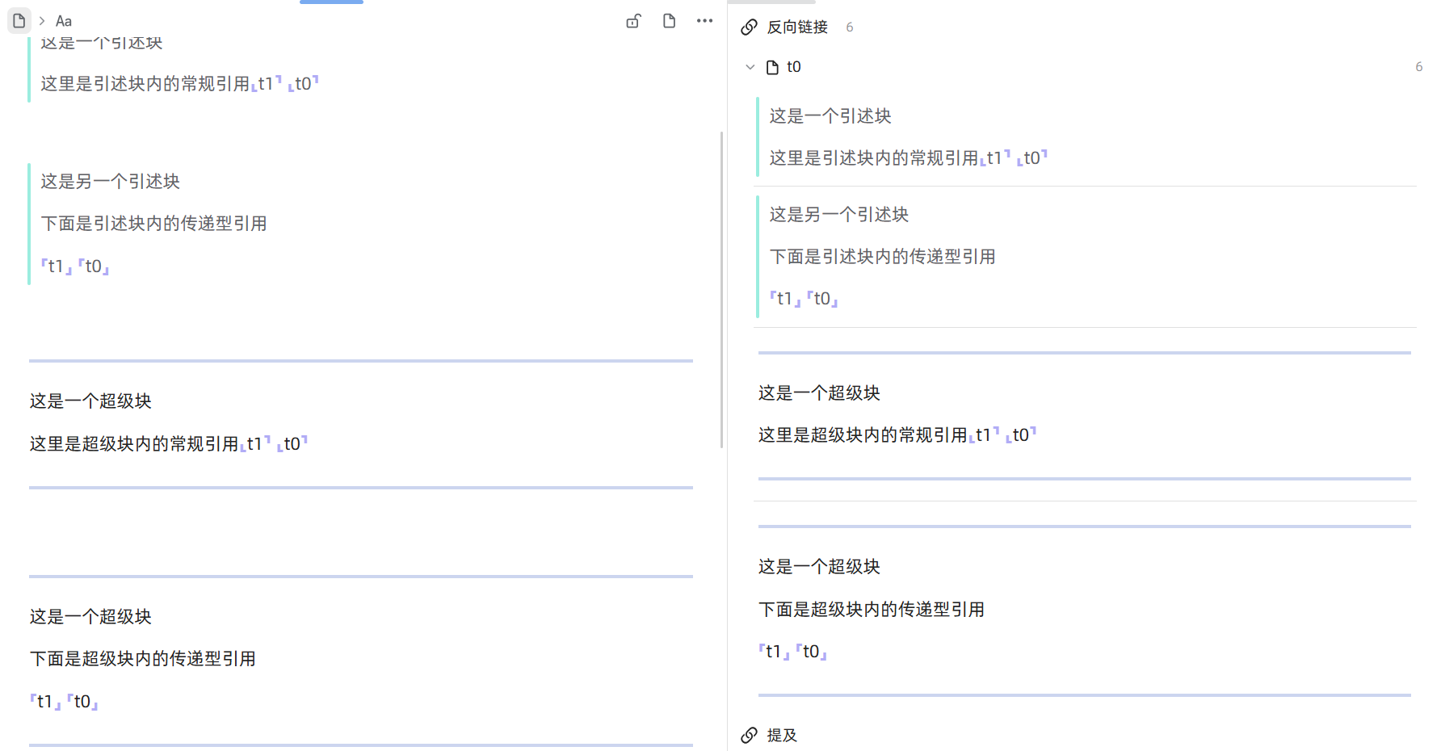Image resolution: width=1441 pixels, height=751 pixels.
Task: Toggle the document readonly lock state
Action: [633, 21]
